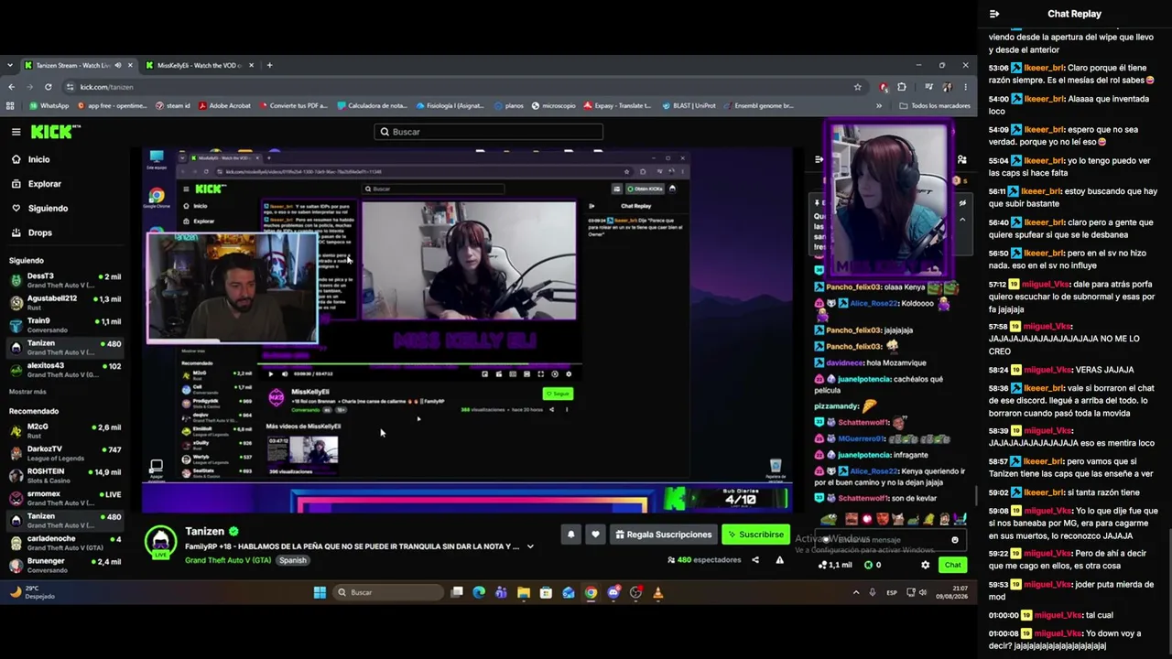Viewport: 1172px width, 659px height.
Task: Open a new browser tab
Action: (x=269, y=65)
